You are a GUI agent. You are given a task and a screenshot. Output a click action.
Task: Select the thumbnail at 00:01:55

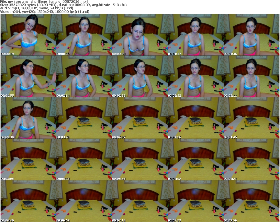[x=28, y=76]
